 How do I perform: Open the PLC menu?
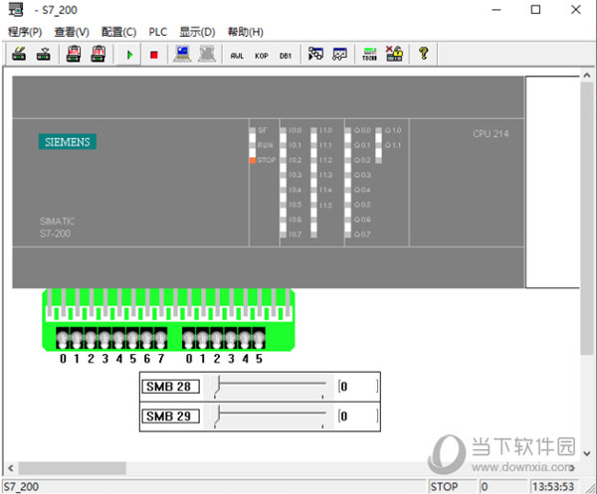click(157, 32)
